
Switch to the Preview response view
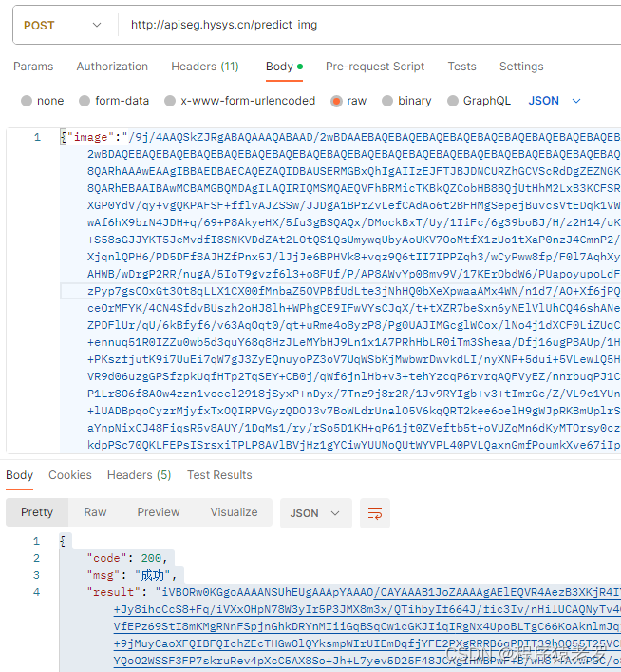[159, 512]
